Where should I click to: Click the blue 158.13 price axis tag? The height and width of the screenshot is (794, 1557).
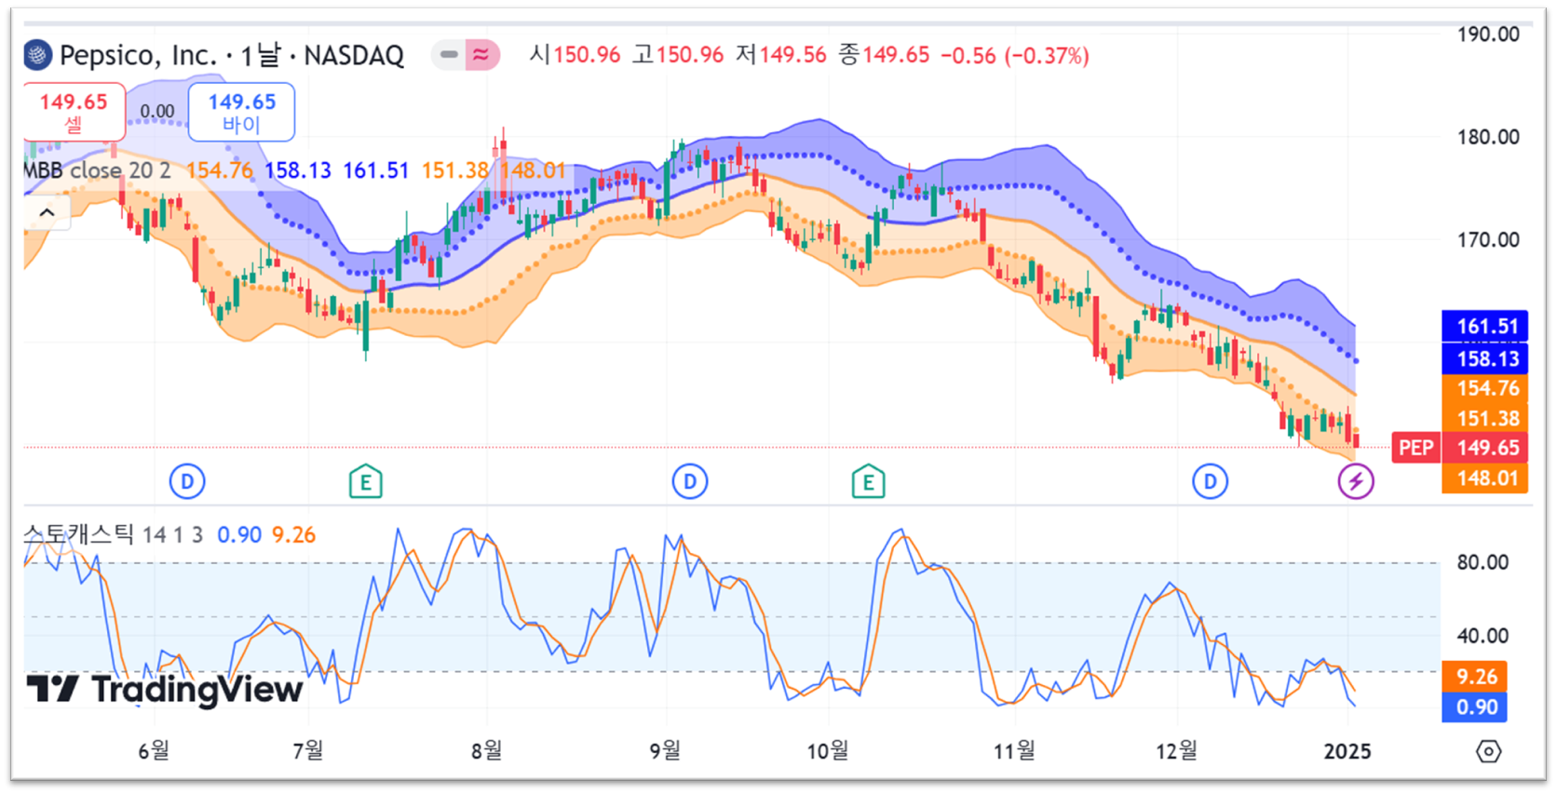1486,358
